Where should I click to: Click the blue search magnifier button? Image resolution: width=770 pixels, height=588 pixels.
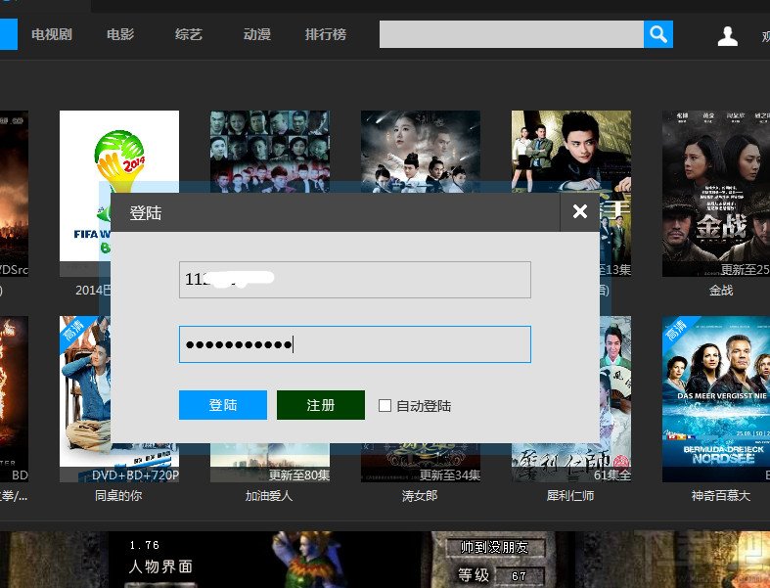658,34
